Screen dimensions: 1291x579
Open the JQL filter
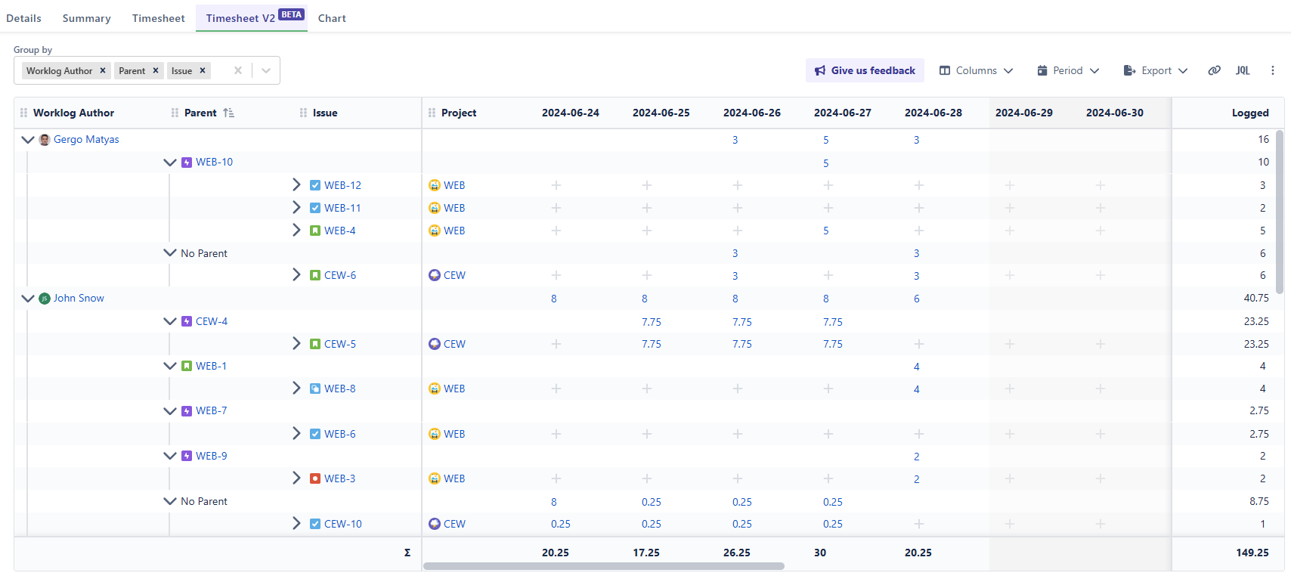[x=1243, y=70]
